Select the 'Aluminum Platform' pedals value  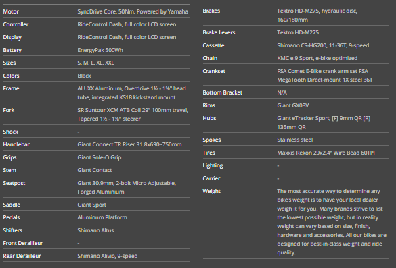pos(102,217)
